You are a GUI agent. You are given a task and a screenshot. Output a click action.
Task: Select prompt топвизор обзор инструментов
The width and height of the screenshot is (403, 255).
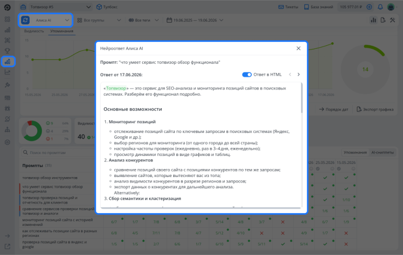click(x=50, y=178)
